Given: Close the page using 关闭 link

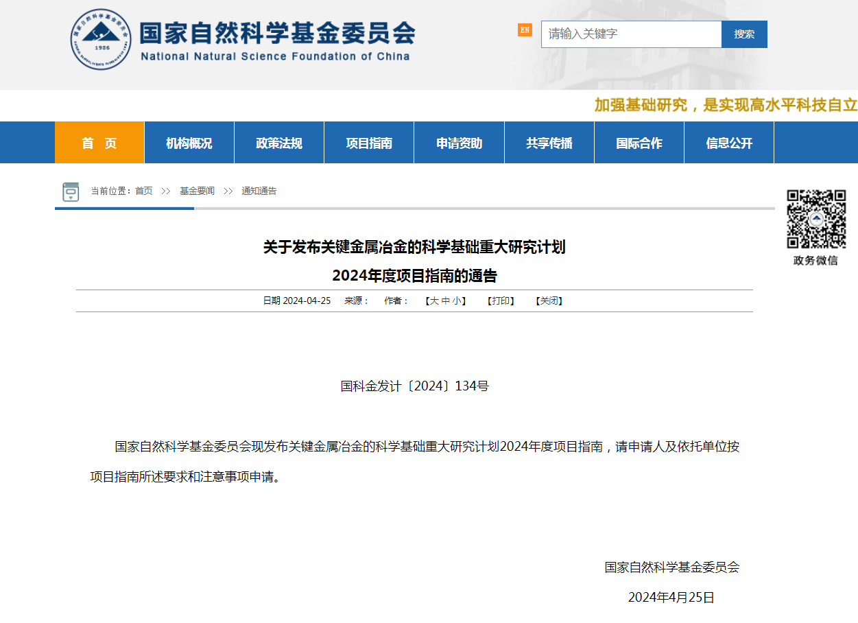Looking at the screenshot, I should point(549,301).
